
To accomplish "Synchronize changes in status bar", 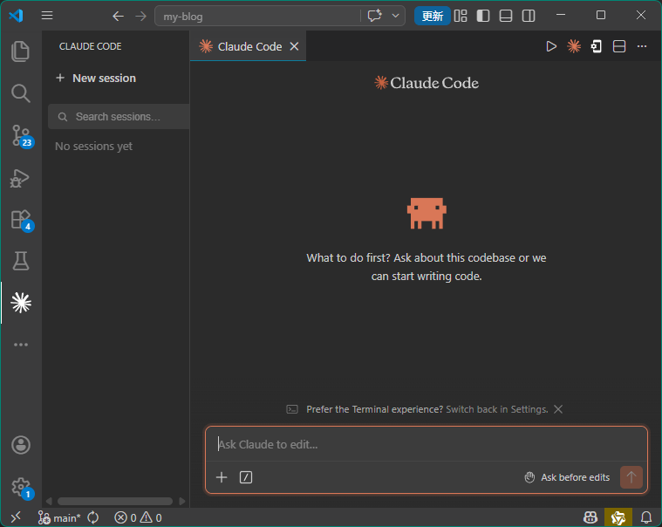I will pos(92,517).
